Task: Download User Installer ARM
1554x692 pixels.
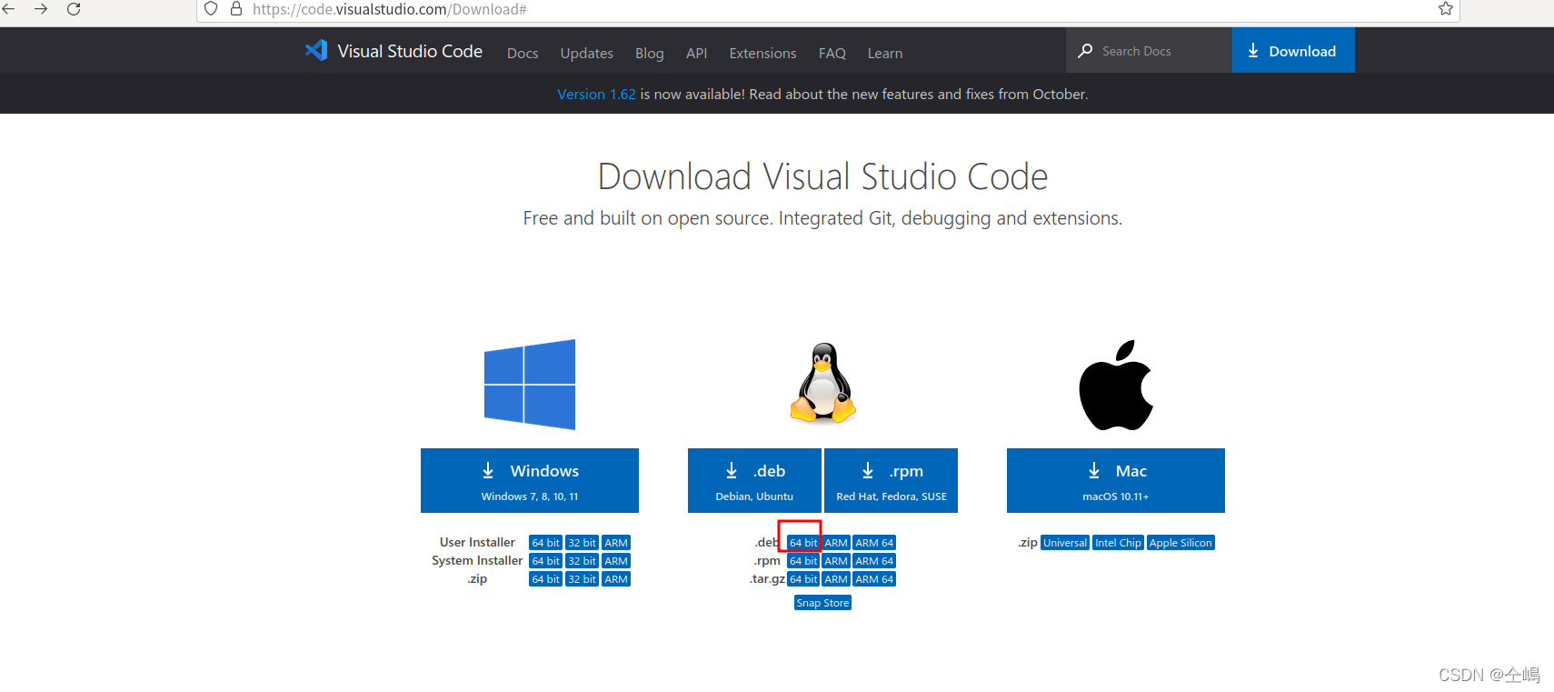Action: coord(616,543)
